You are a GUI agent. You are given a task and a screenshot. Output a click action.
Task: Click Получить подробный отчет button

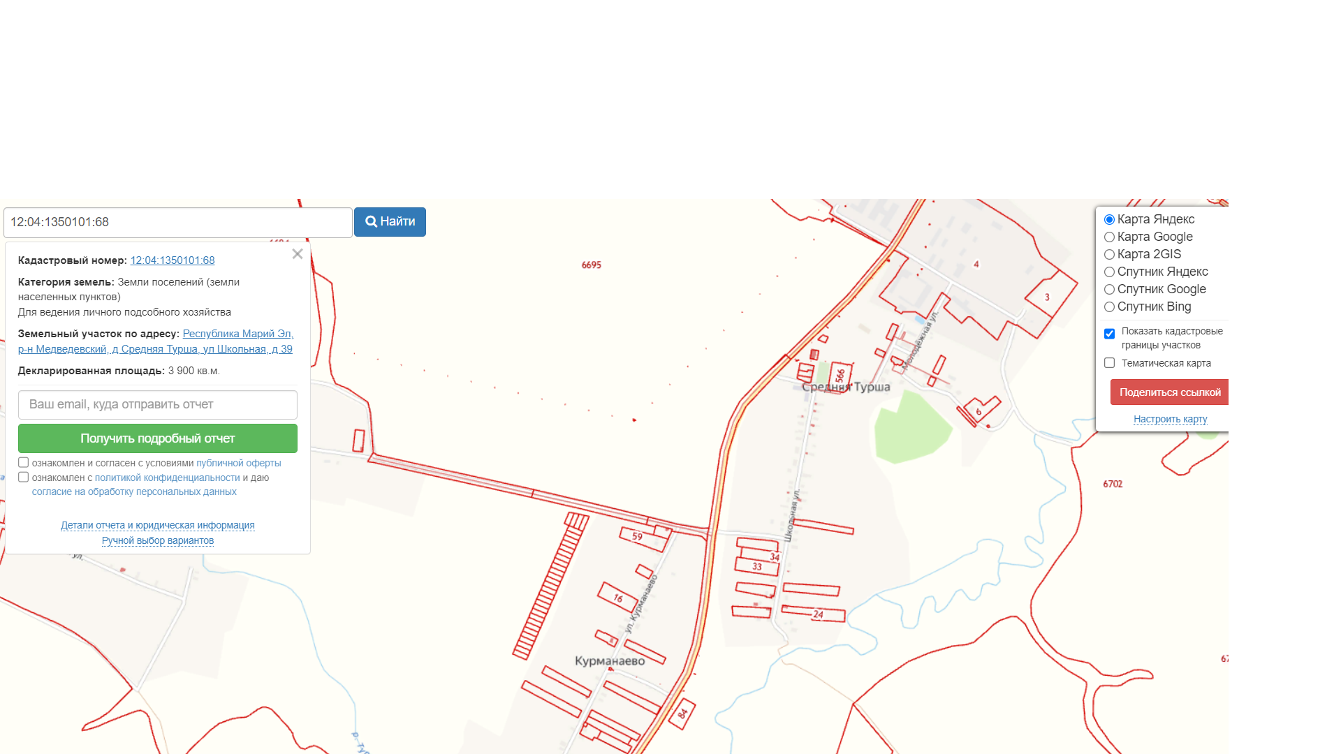[158, 438]
